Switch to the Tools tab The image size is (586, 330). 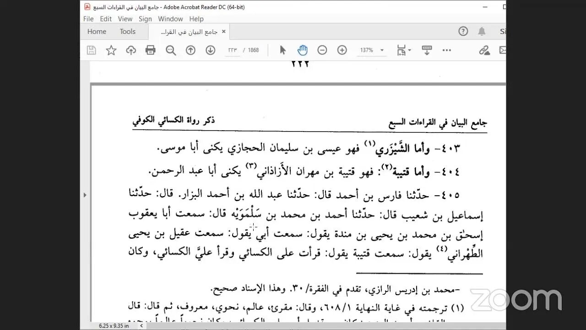128,32
